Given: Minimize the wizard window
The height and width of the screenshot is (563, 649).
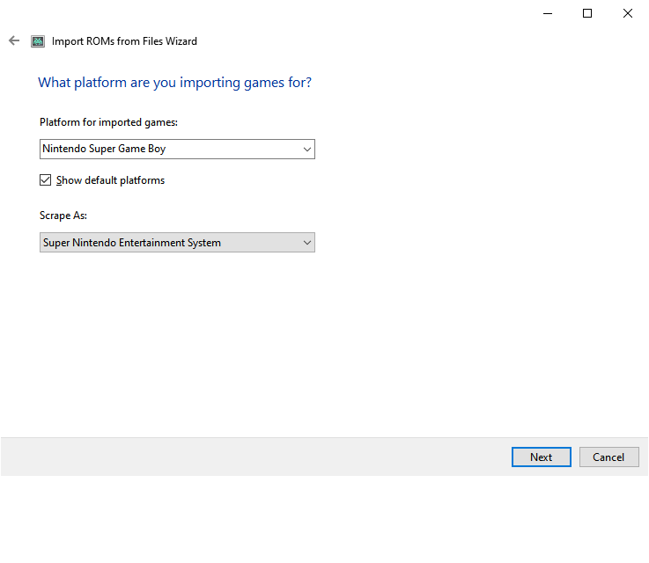Looking at the screenshot, I should pos(548,14).
